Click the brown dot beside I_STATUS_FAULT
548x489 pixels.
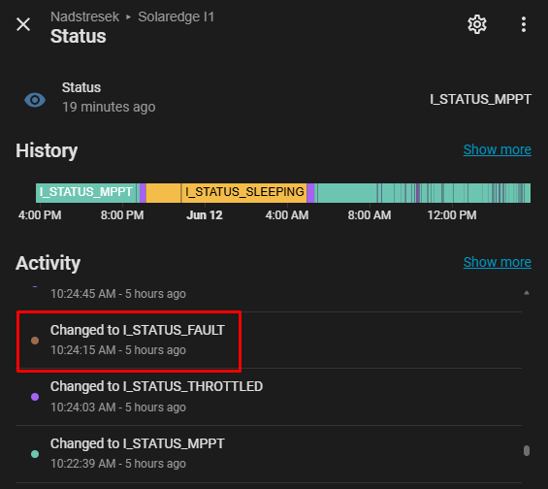(35, 341)
